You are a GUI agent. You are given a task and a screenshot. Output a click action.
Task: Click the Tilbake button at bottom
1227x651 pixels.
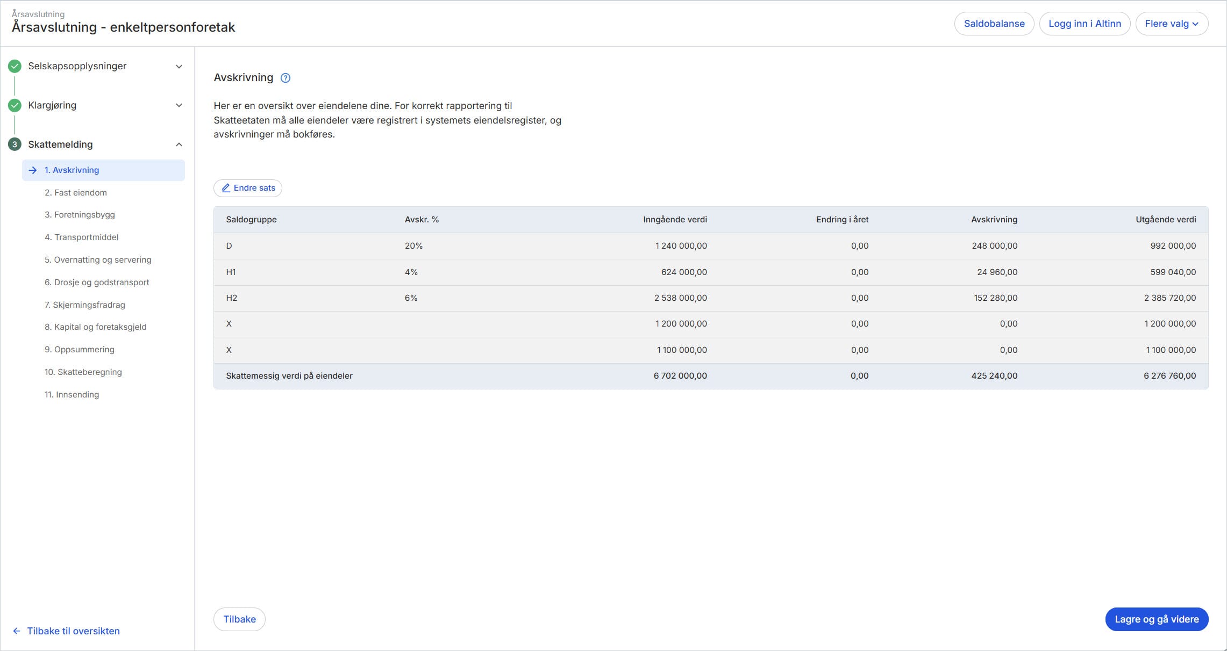(239, 619)
